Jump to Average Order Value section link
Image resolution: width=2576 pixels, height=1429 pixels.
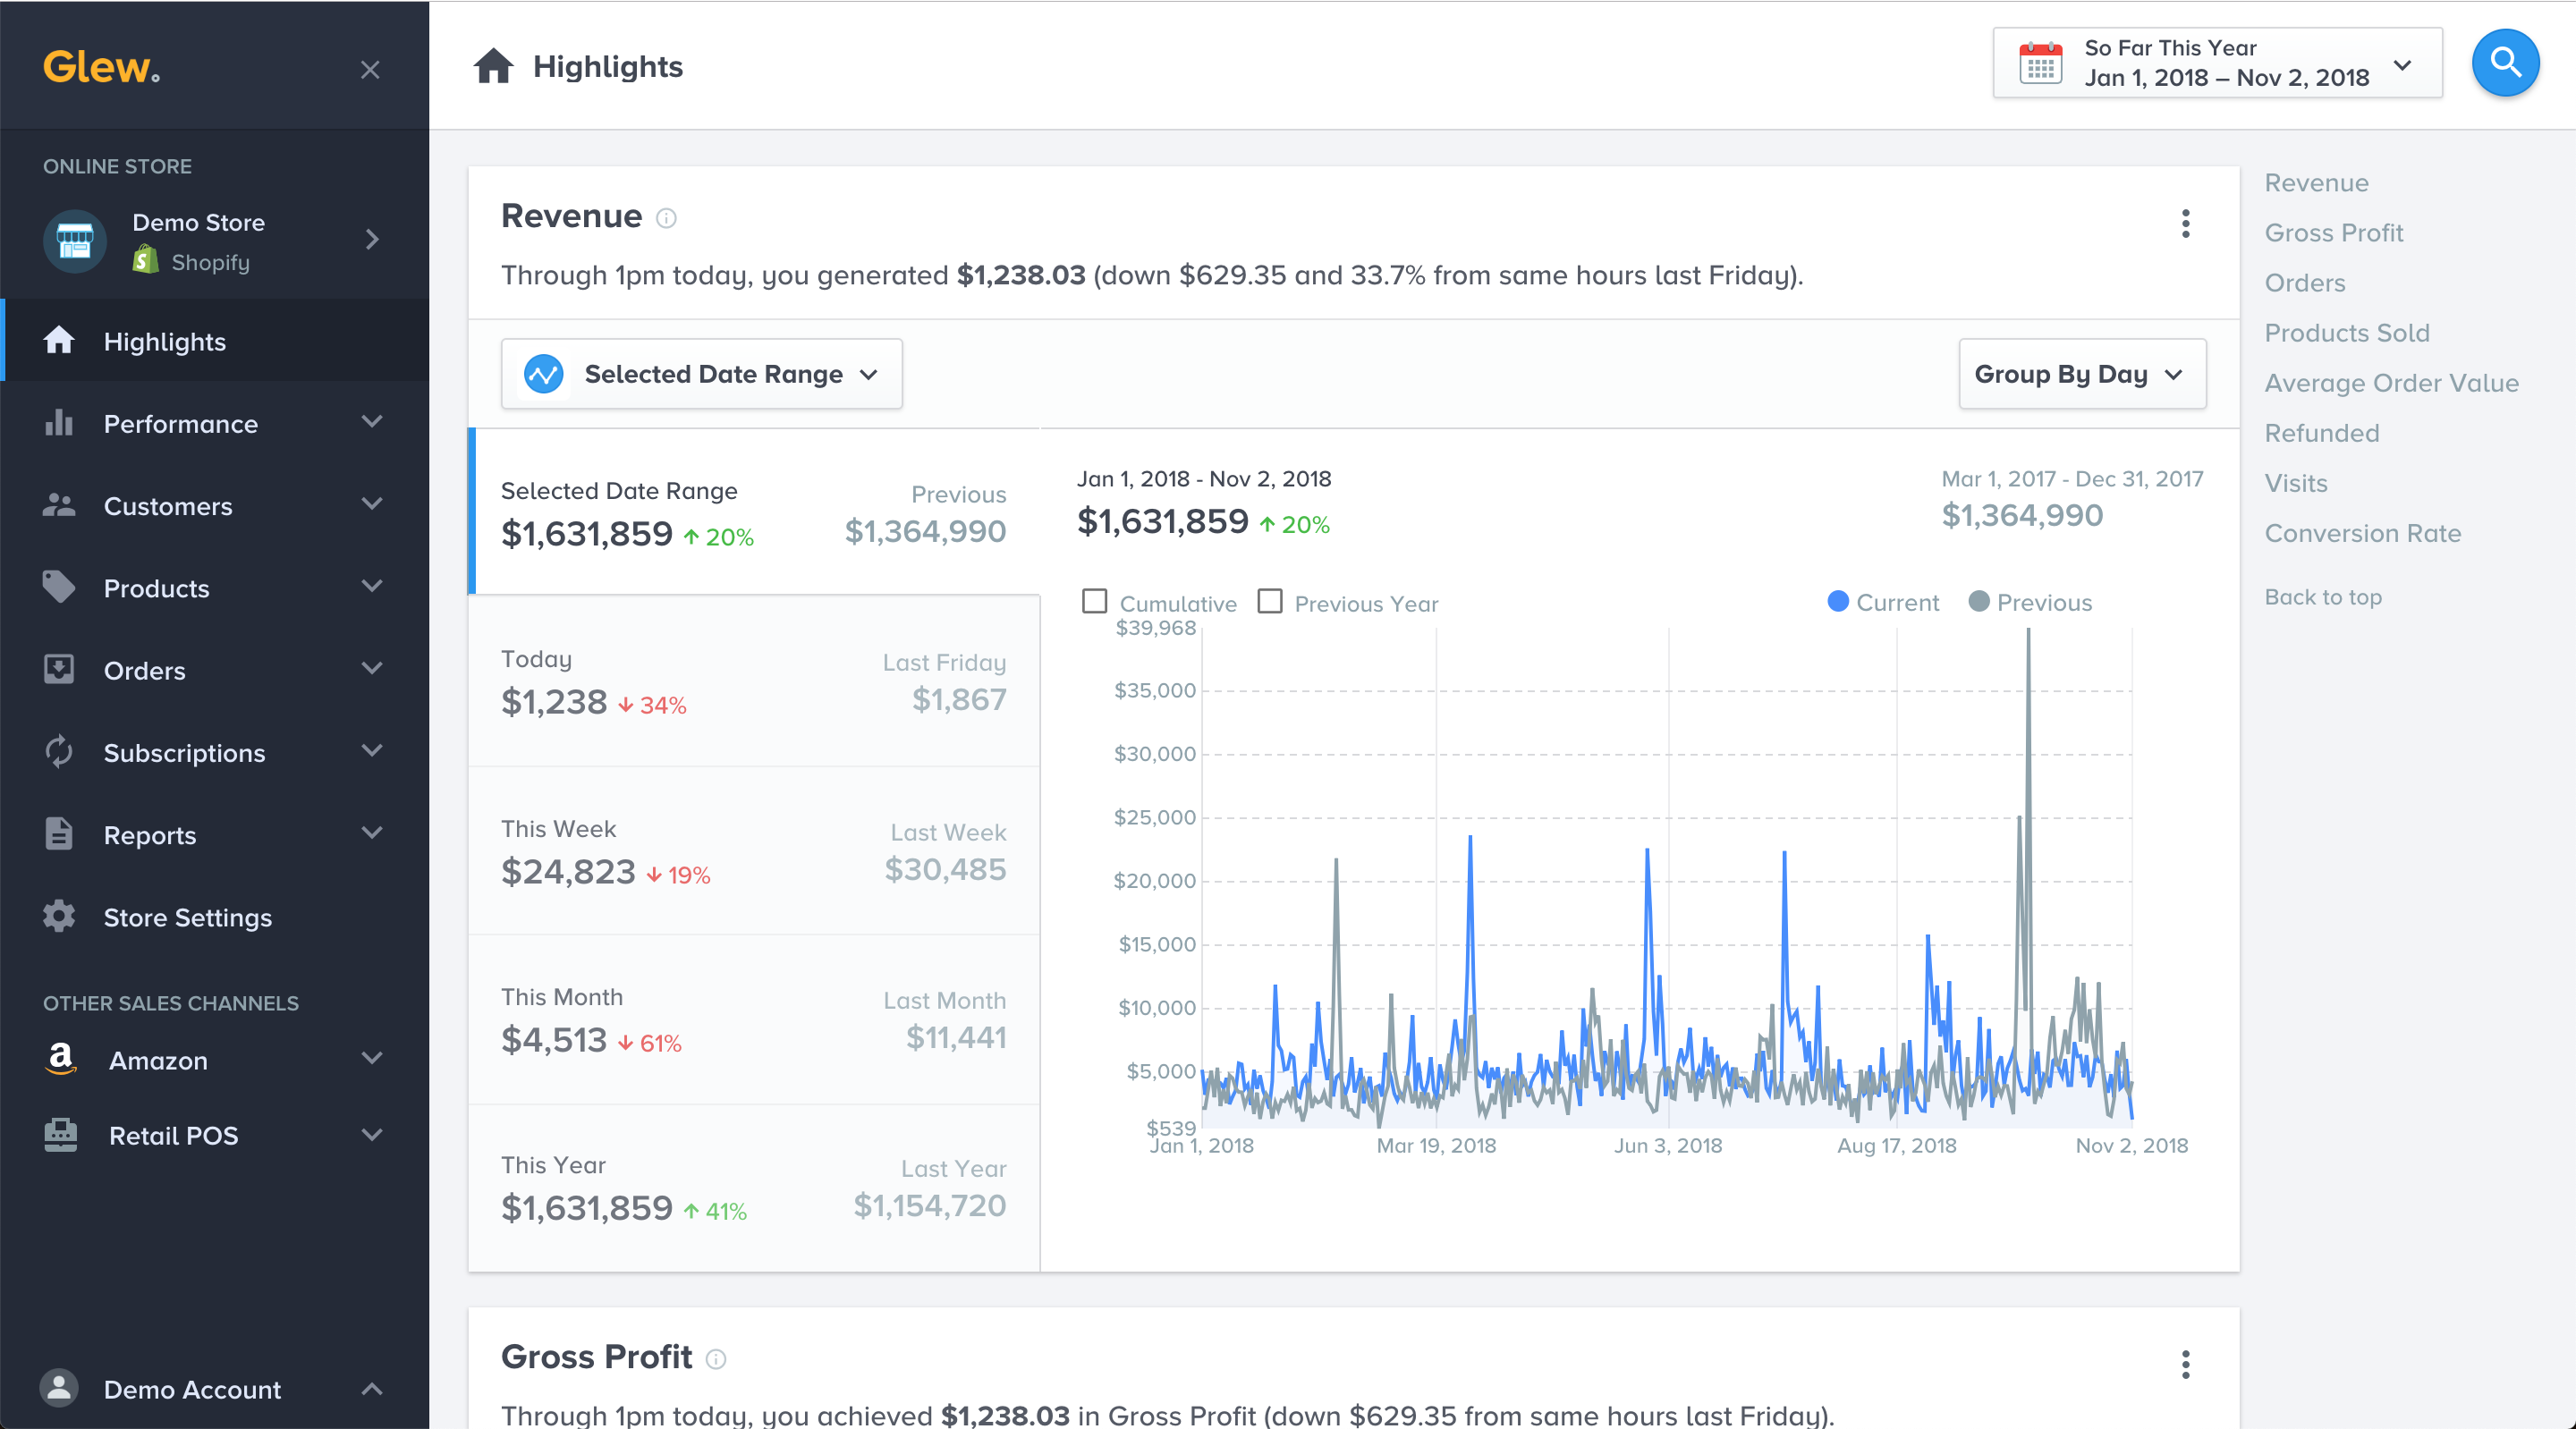point(2391,383)
